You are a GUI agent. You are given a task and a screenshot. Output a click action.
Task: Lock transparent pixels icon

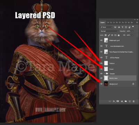[106, 35]
